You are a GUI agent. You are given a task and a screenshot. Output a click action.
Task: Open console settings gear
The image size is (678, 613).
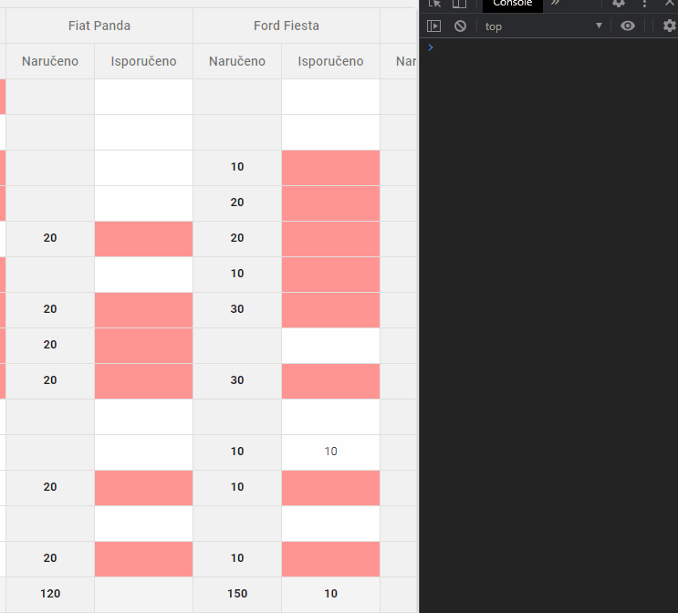(x=669, y=26)
